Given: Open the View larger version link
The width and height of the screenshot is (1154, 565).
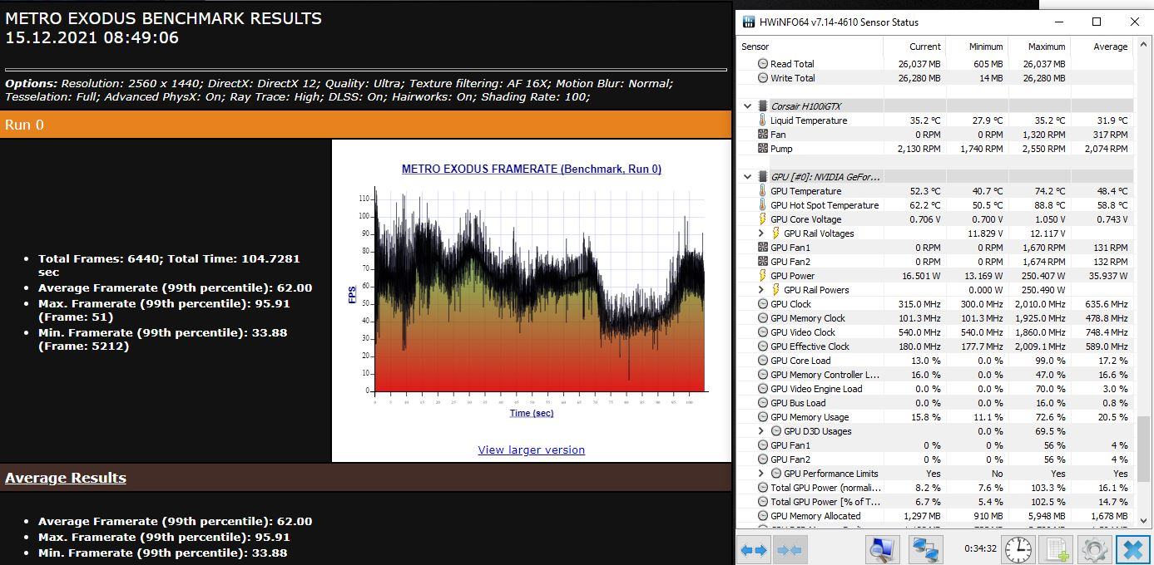Looking at the screenshot, I should tap(531, 450).
